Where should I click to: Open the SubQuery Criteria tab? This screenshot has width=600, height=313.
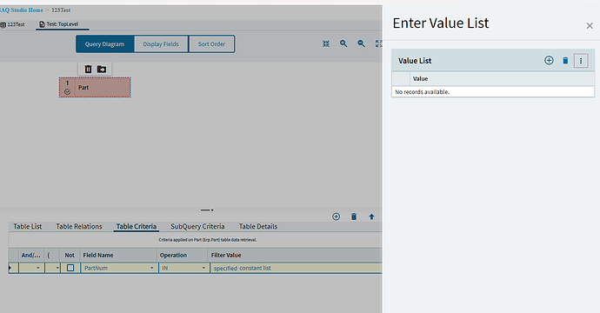coord(197,227)
